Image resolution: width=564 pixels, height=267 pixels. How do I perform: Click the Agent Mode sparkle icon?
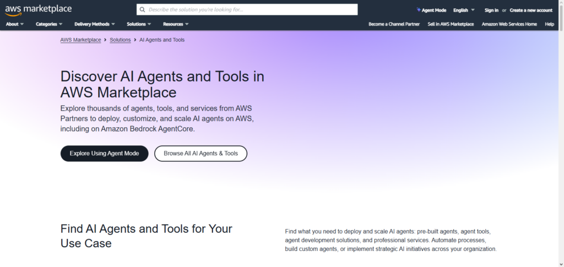coord(419,10)
